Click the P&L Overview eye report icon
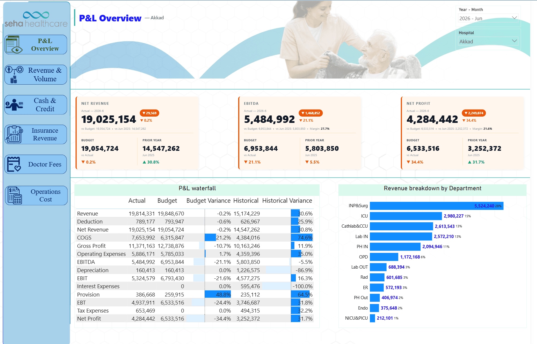Image resolution: width=537 pixels, height=344 pixels. pos(14,45)
